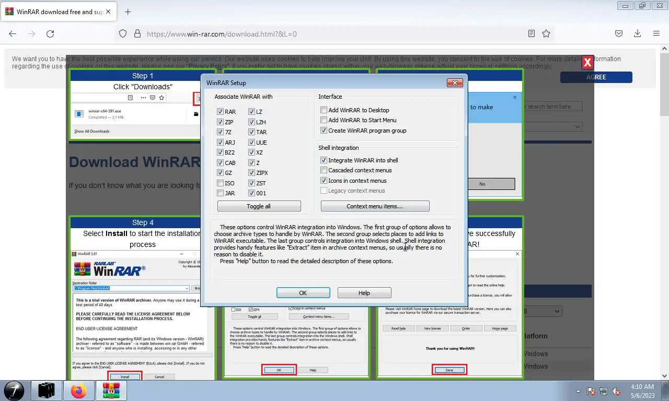This screenshot has width=669, height=401.
Task: Dismiss the cookie notice with X
Action: pyautogui.click(x=587, y=63)
